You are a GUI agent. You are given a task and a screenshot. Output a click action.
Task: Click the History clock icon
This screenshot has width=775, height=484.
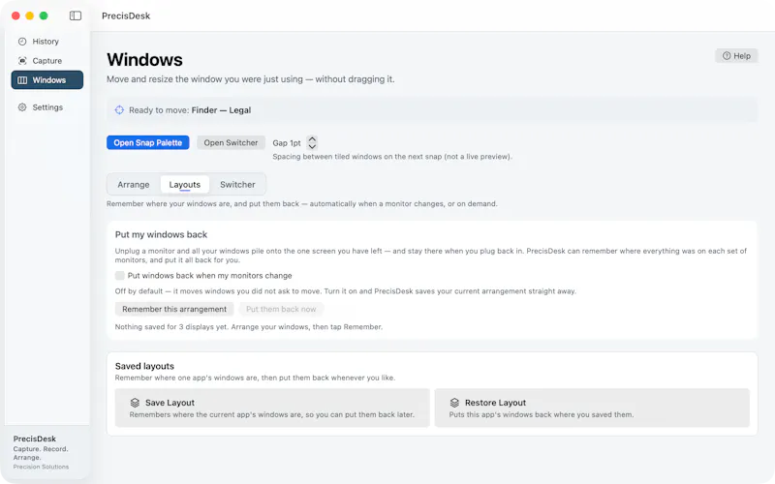pyautogui.click(x=22, y=42)
